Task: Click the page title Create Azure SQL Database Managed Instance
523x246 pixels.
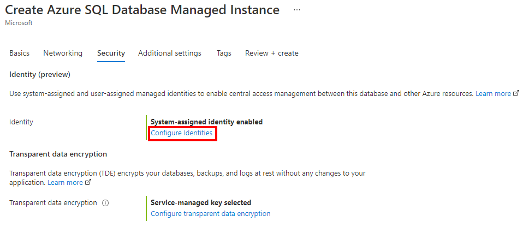Action: 142,10
